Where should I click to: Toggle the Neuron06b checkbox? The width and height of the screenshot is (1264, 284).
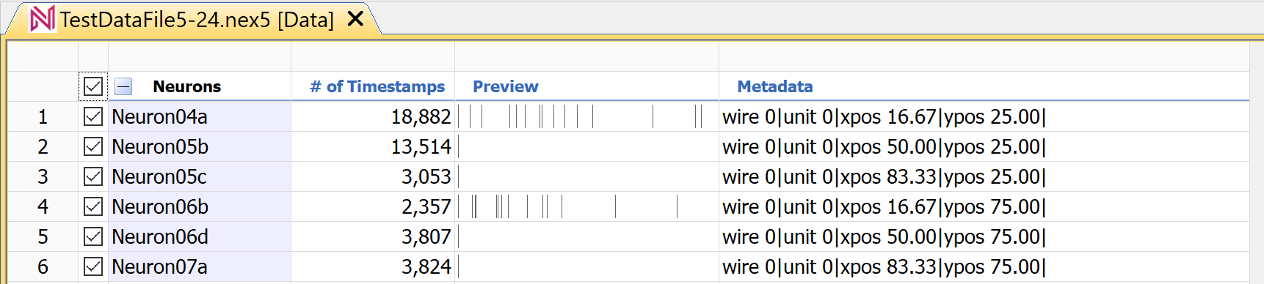93,206
